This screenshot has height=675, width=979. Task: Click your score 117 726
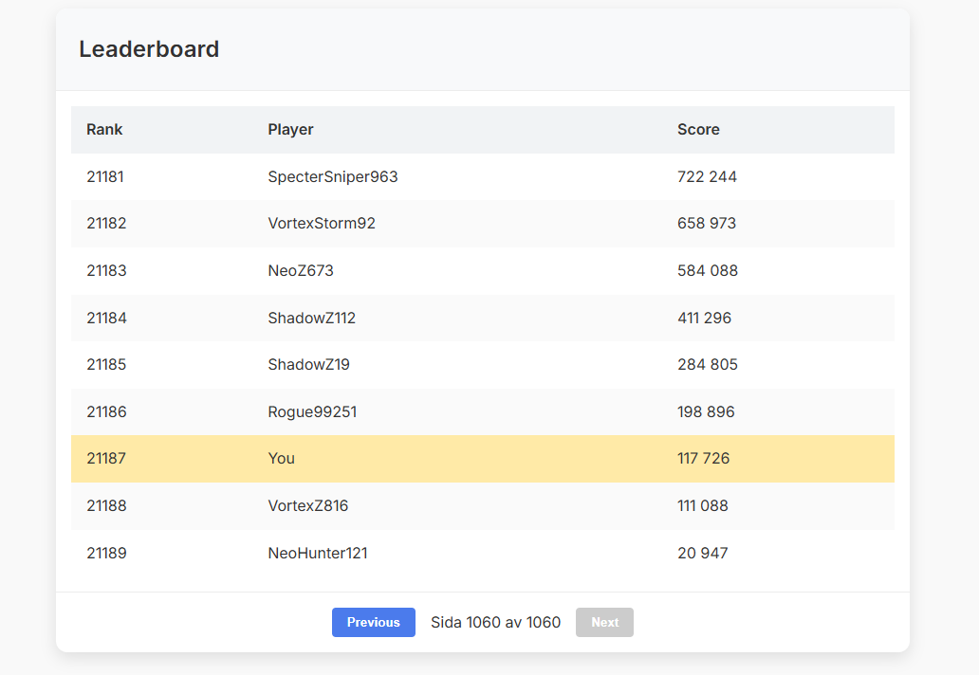coord(704,459)
